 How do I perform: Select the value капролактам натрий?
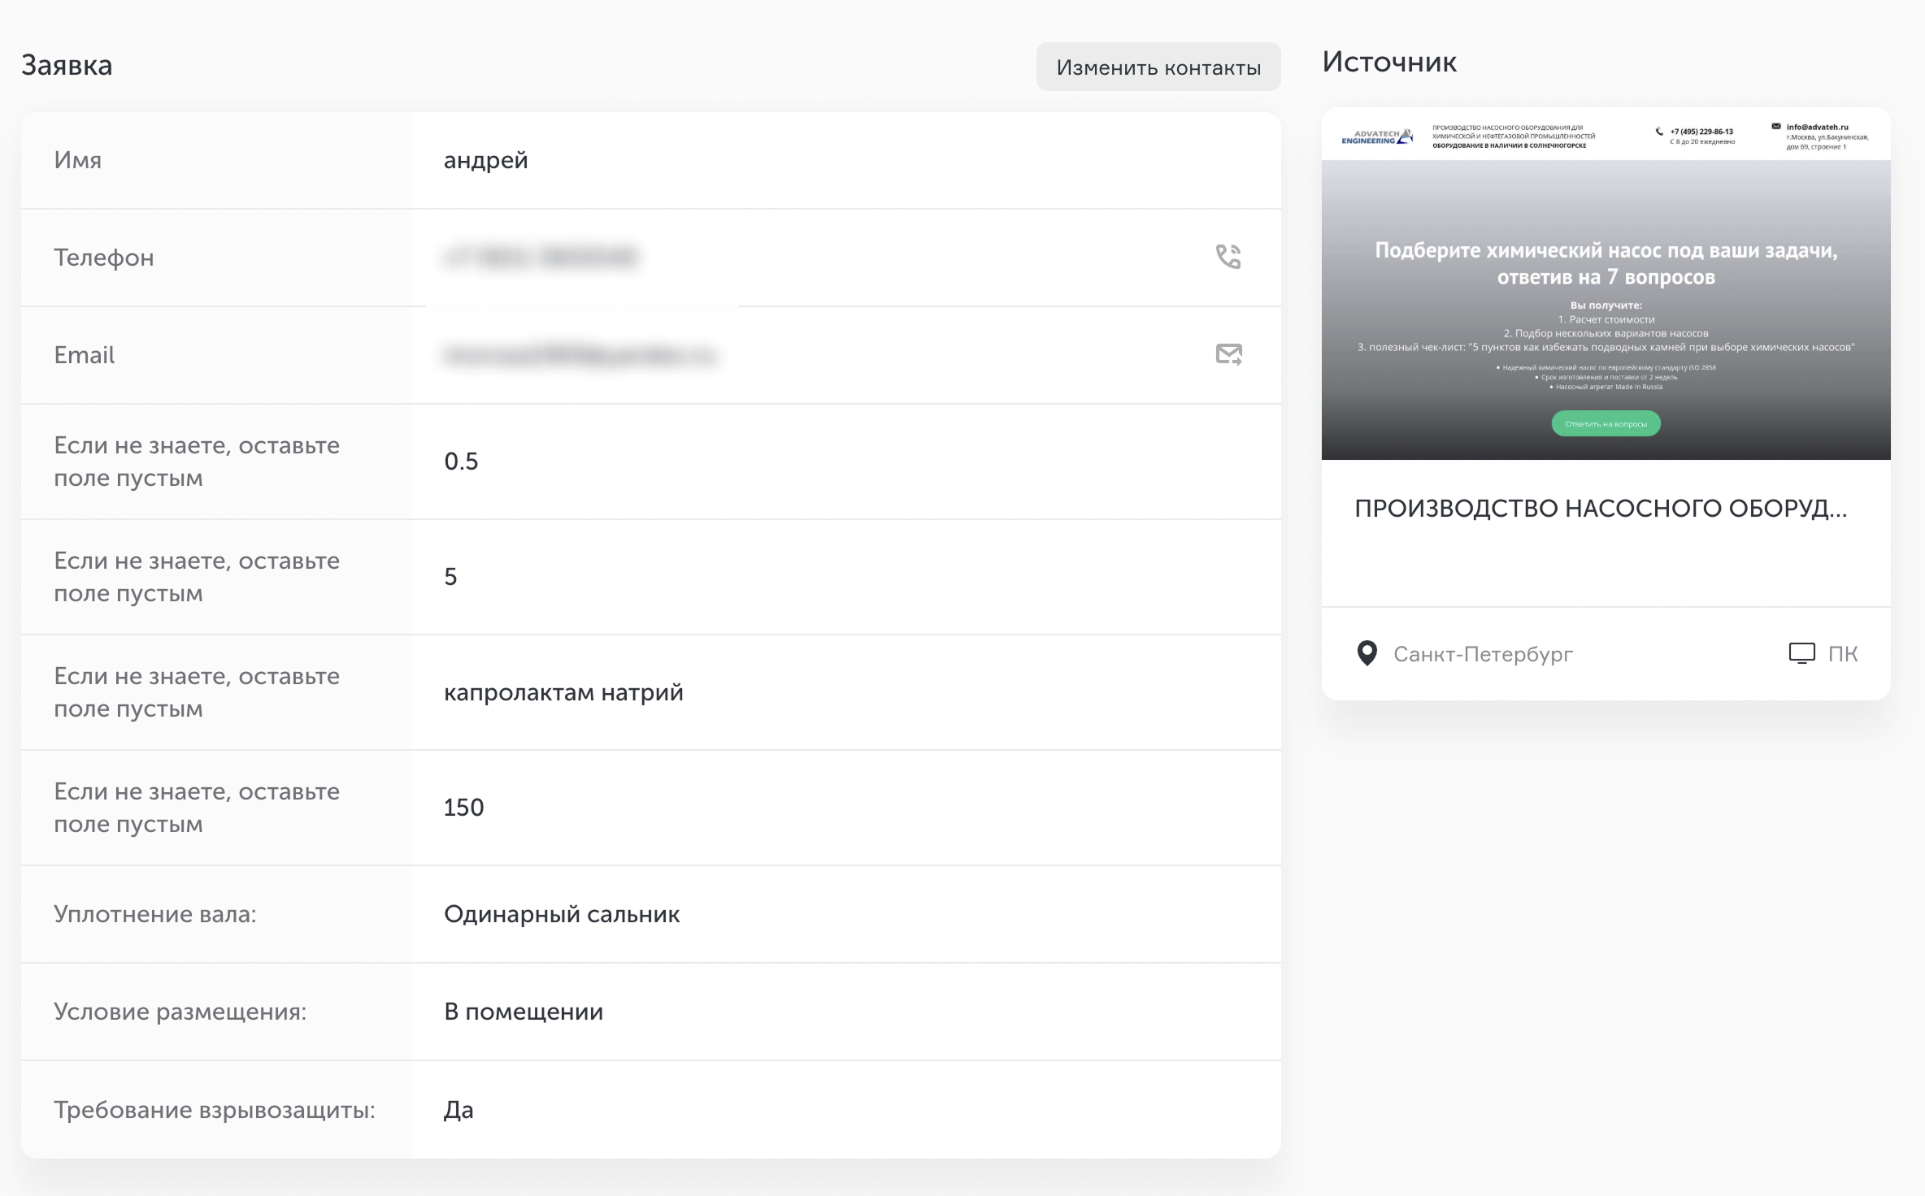pyautogui.click(x=563, y=692)
